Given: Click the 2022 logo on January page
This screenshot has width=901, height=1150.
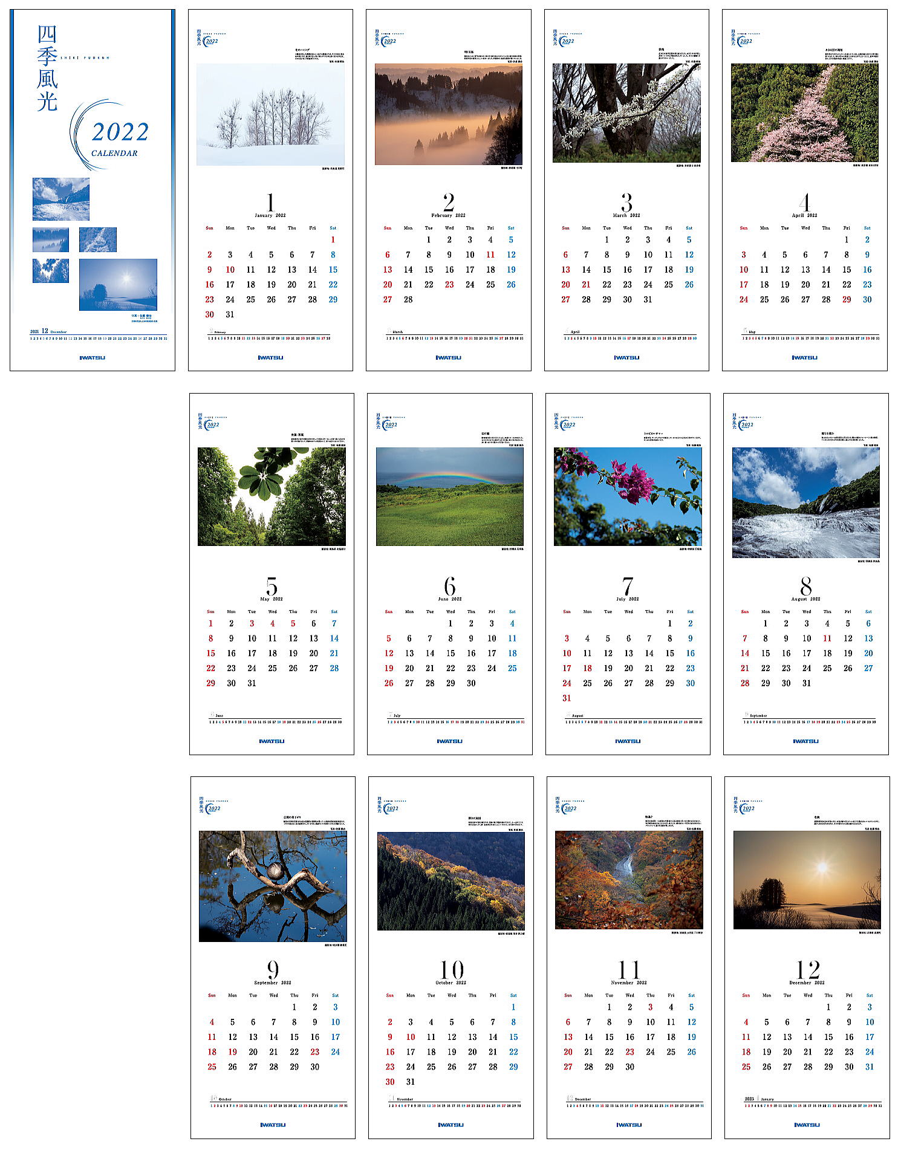Looking at the screenshot, I should [211, 41].
